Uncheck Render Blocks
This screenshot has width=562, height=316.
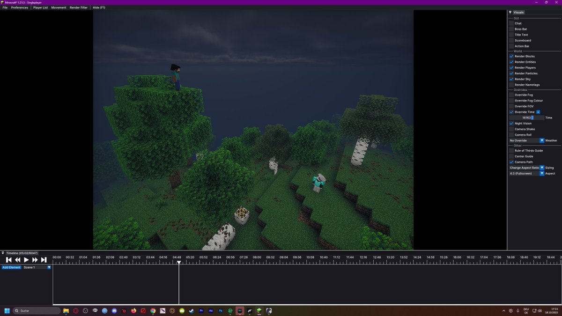[511, 56]
